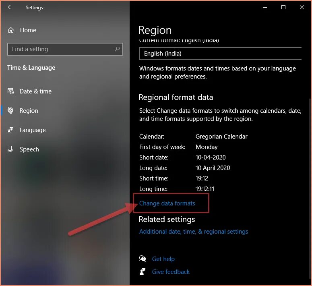Open Language settings

pos(33,130)
